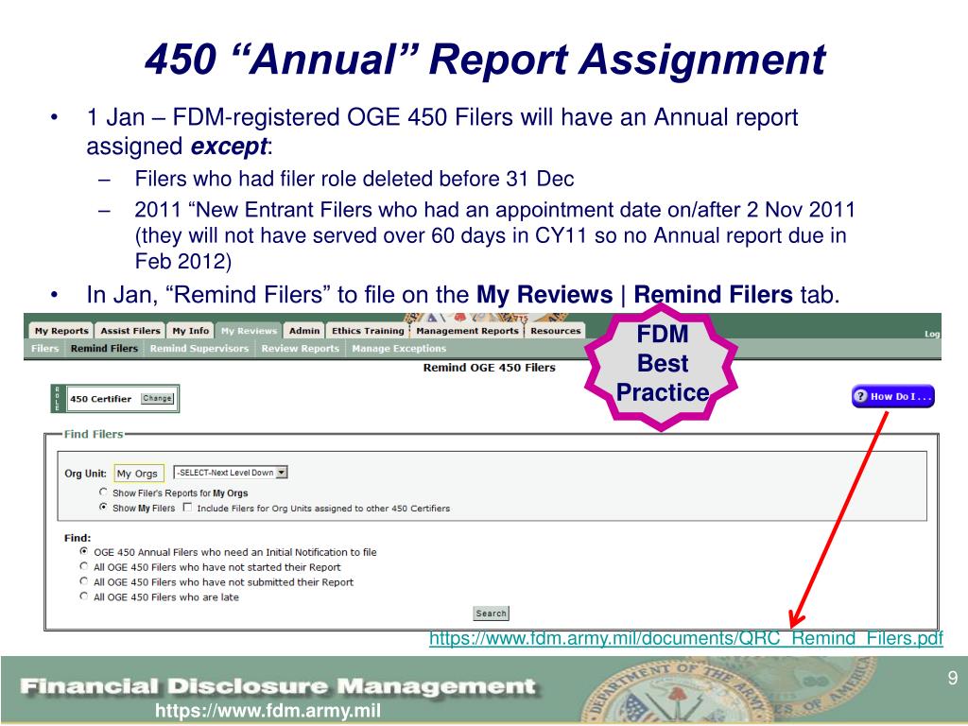Image resolution: width=968 pixels, height=726 pixels.
Task: Select Filers who have not submitted Report
Action: [84, 581]
